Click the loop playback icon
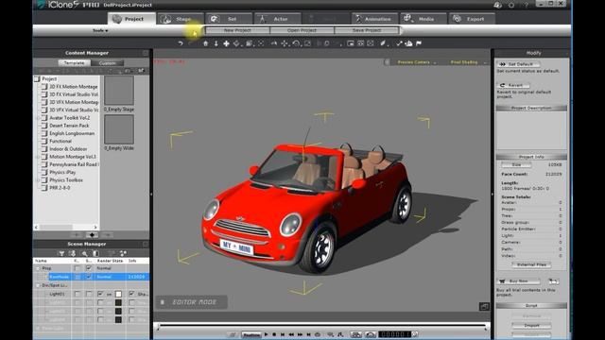Screen dimensions: 605x340 pyautogui.click(x=318, y=334)
